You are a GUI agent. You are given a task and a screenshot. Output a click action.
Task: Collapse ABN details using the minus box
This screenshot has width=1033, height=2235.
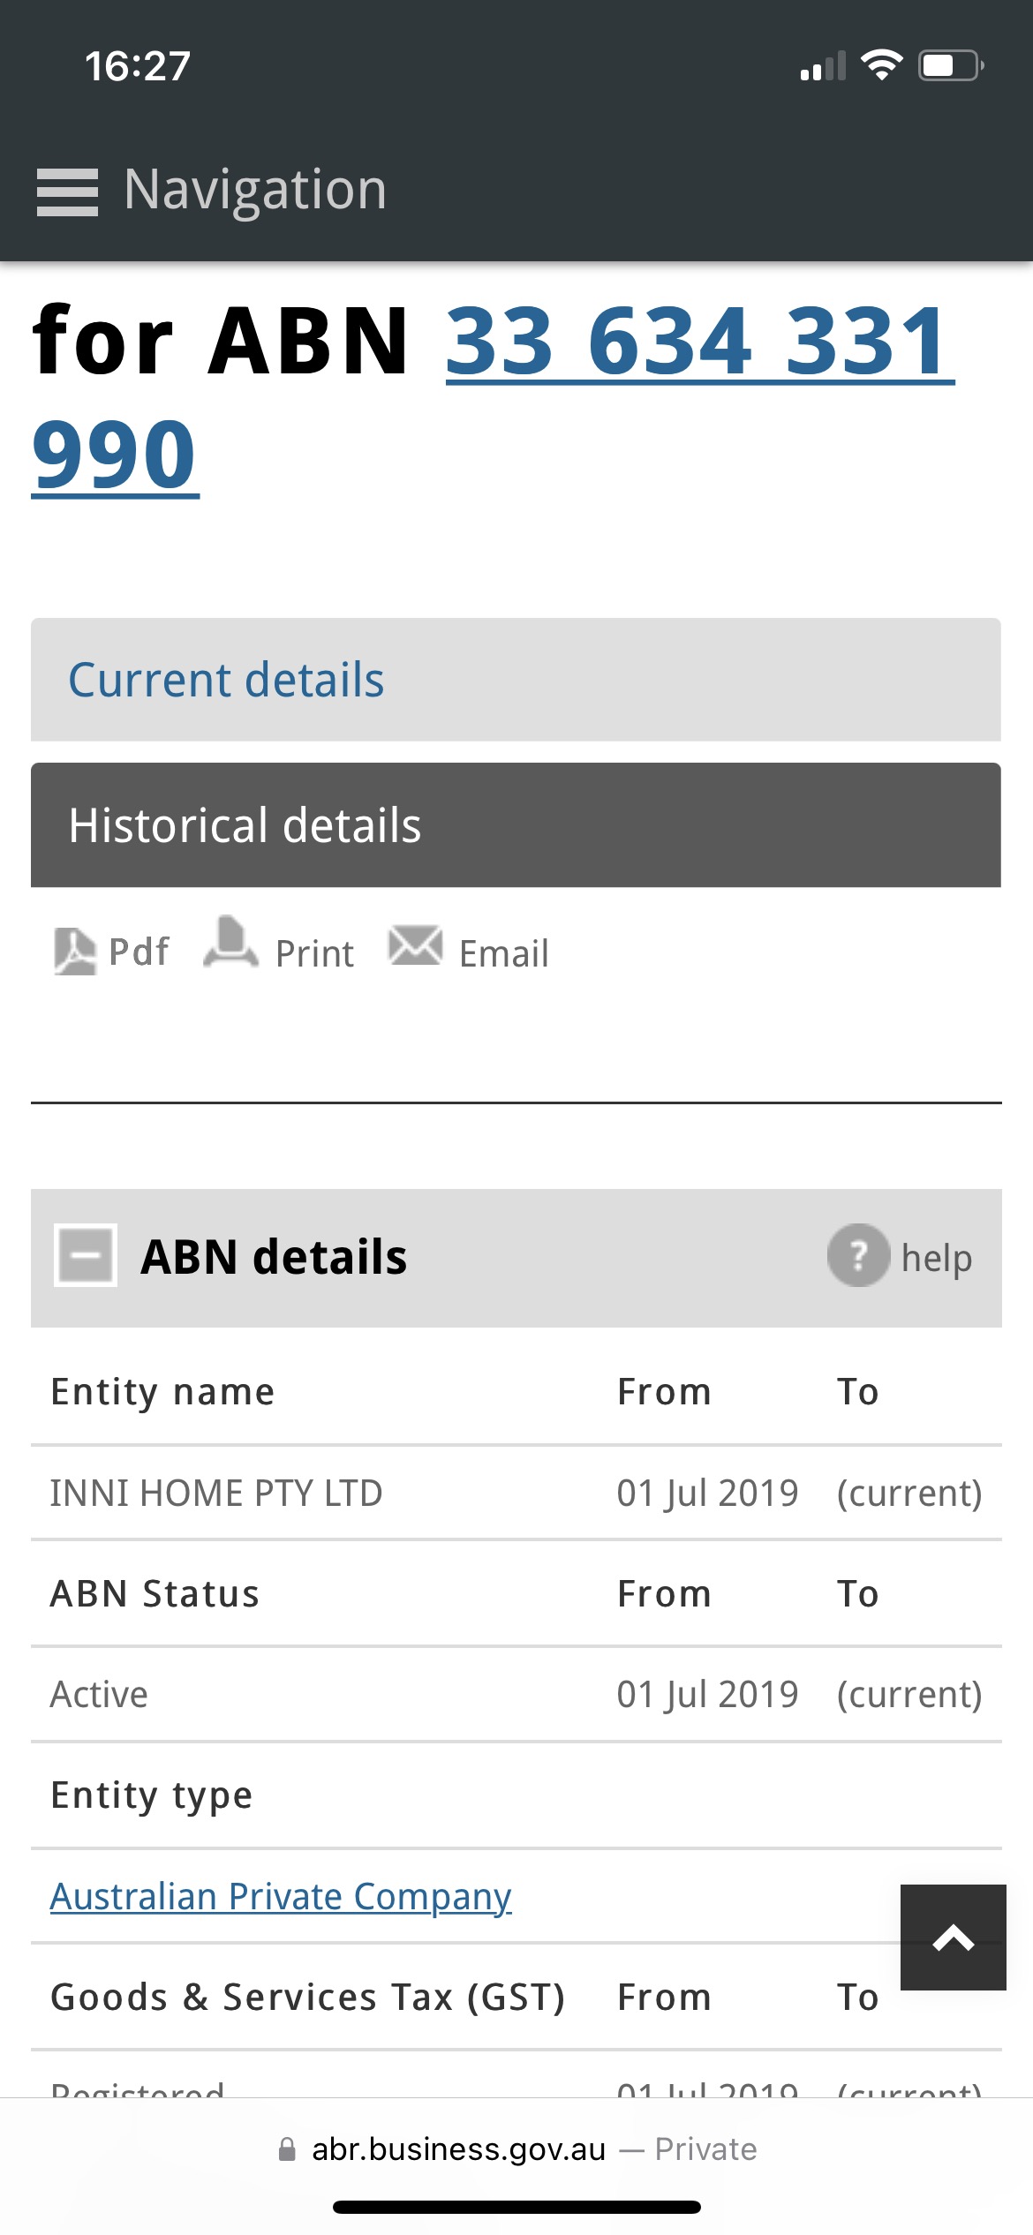pyautogui.click(x=86, y=1256)
